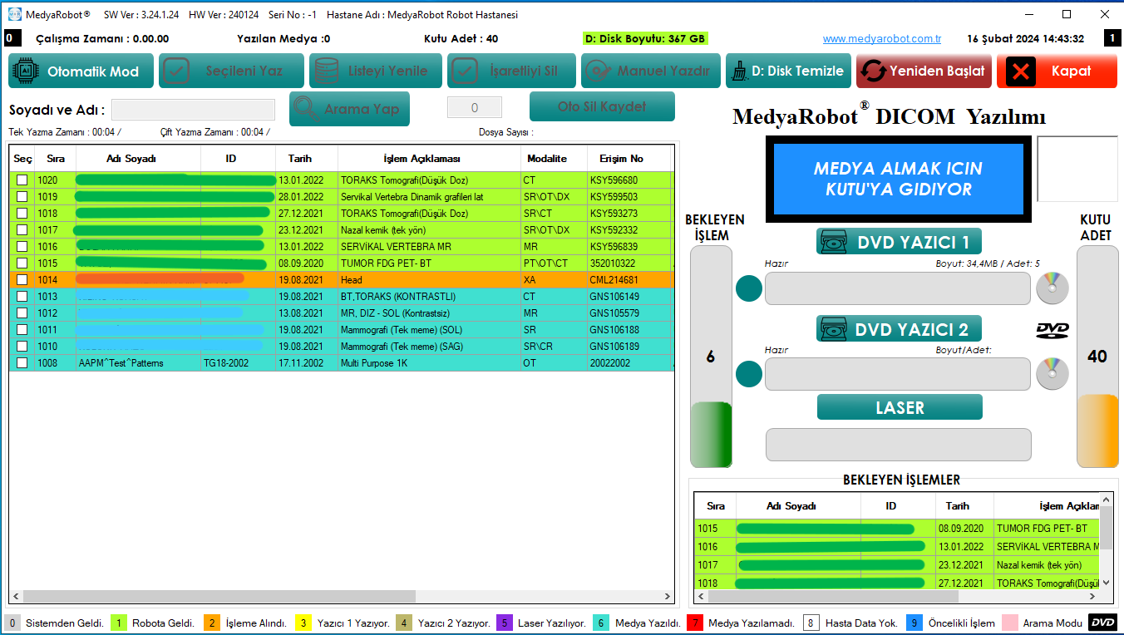This screenshot has height=635, width=1124.
Task: Click the orange İşleme Alındı legend swatch
Action: coord(212,623)
